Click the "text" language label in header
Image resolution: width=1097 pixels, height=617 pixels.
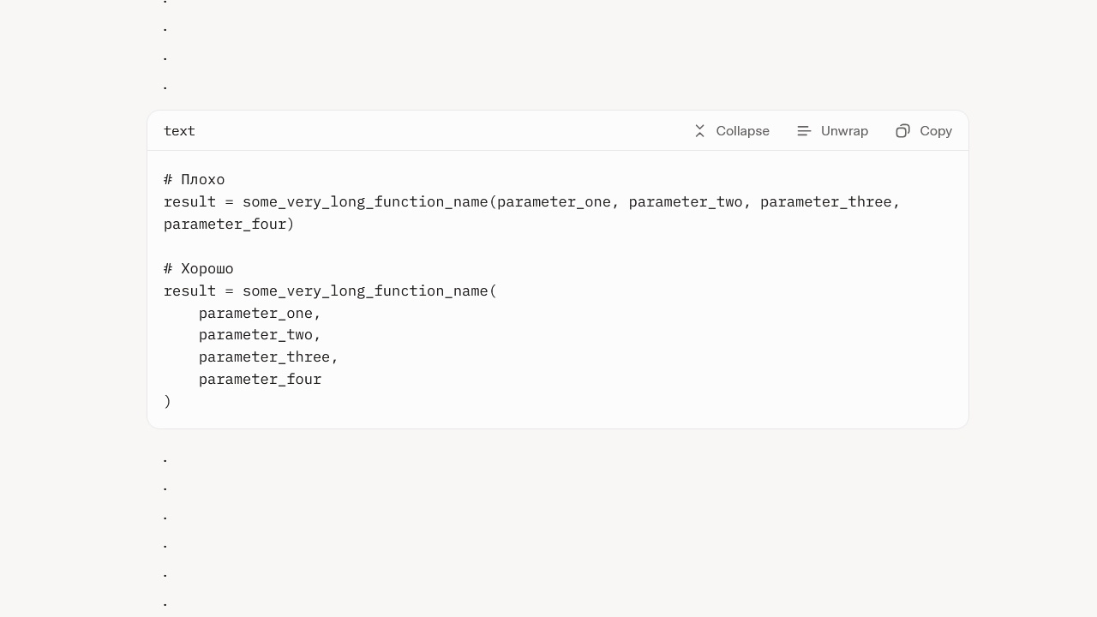pos(179,131)
